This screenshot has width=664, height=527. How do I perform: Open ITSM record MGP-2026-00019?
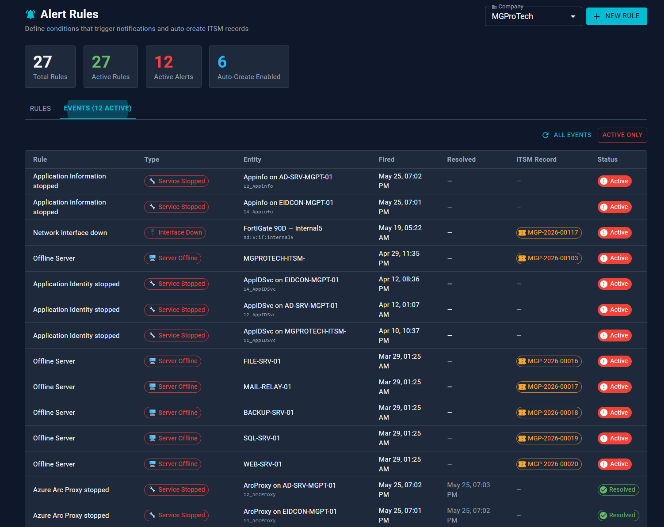(x=549, y=439)
